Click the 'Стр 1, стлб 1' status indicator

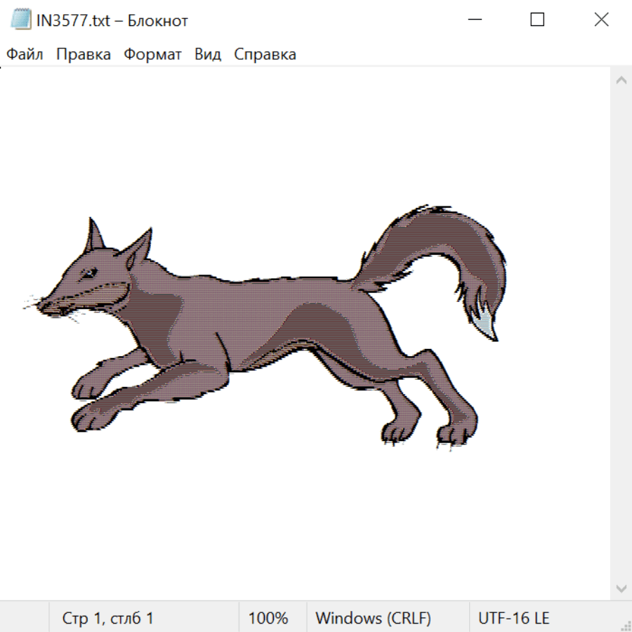tap(108, 619)
